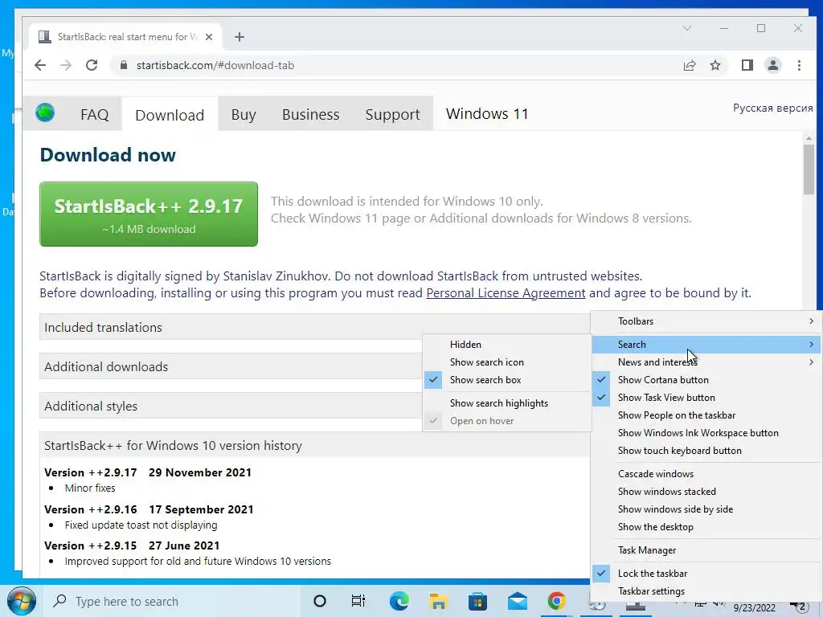Choose Show windows stacked
This screenshot has width=823, height=617.
(x=706, y=492)
